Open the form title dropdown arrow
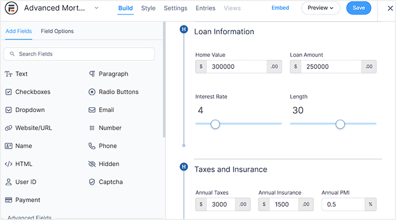 (97, 8)
